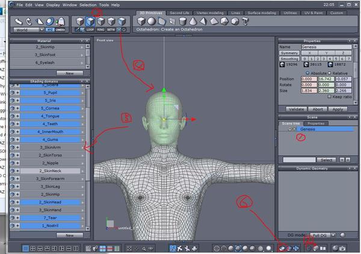Select single-view layout icon
The height and width of the screenshot is (254, 361).
(x=26, y=249)
